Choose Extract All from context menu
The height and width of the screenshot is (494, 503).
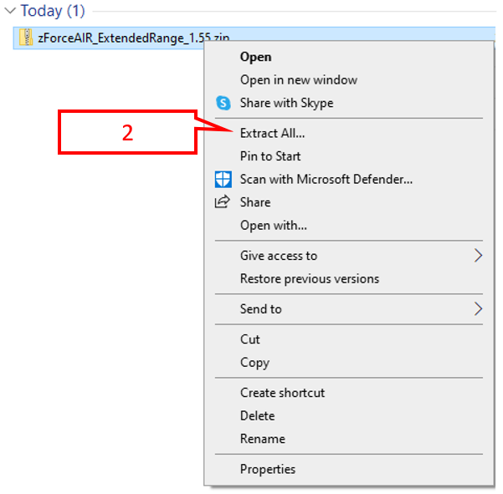click(272, 133)
